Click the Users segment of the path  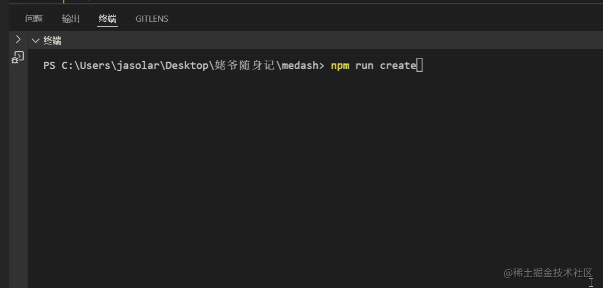pyautogui.click(x=95, y=66)
